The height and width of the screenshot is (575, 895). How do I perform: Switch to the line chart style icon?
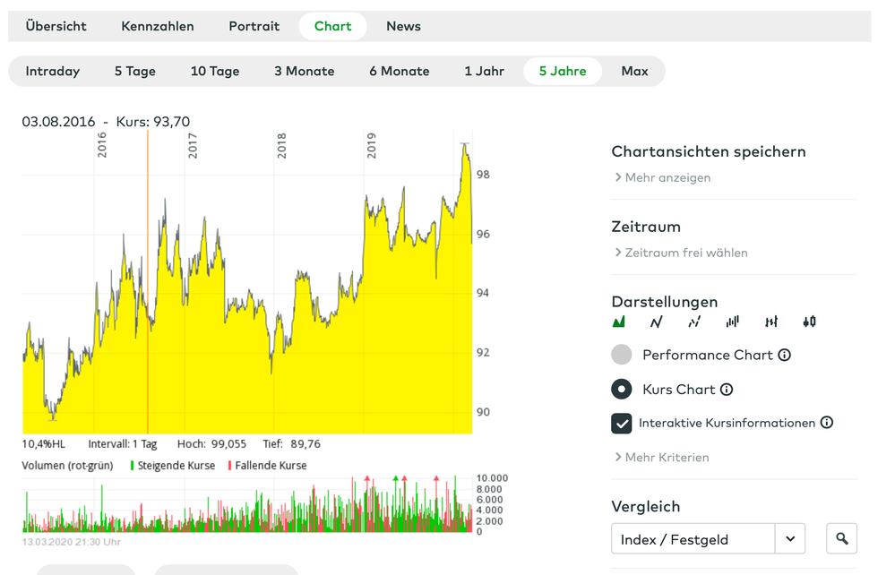click(x=656, y=321)
